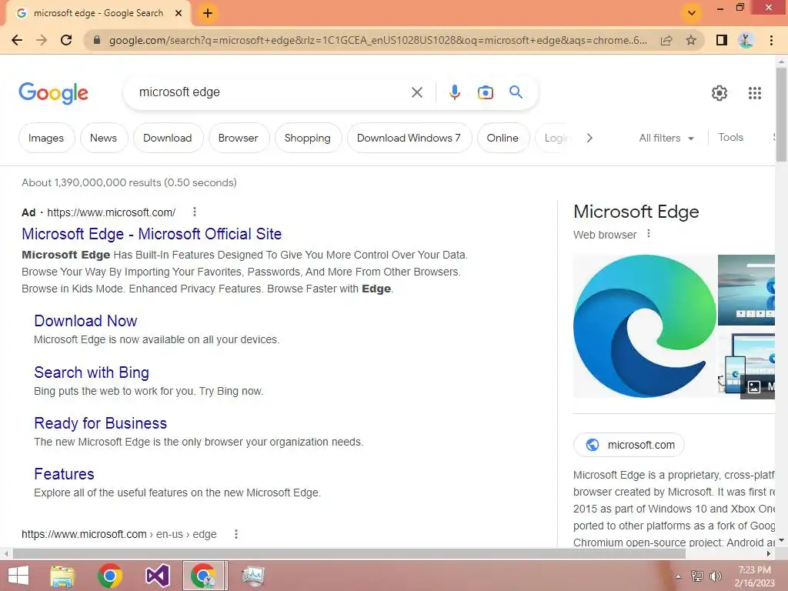Open knowledge panel options beside Web browser
The image size is (788, 591).
pyautogui.click(x=649, y=234)
